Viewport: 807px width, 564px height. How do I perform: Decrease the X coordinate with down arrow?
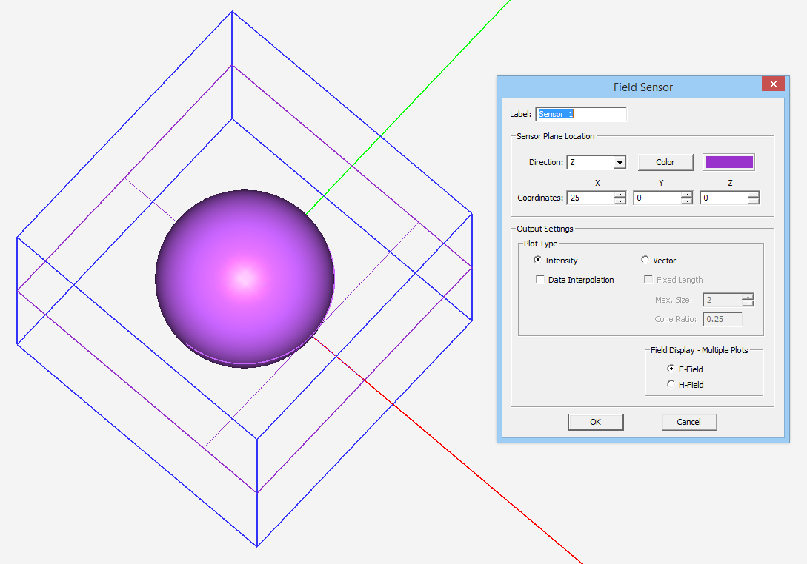620,201
